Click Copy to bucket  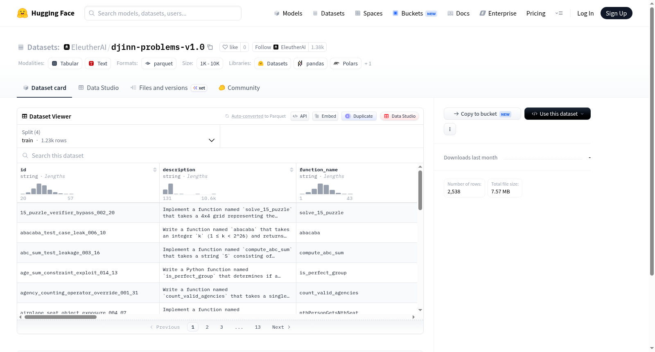click(482, 114)
